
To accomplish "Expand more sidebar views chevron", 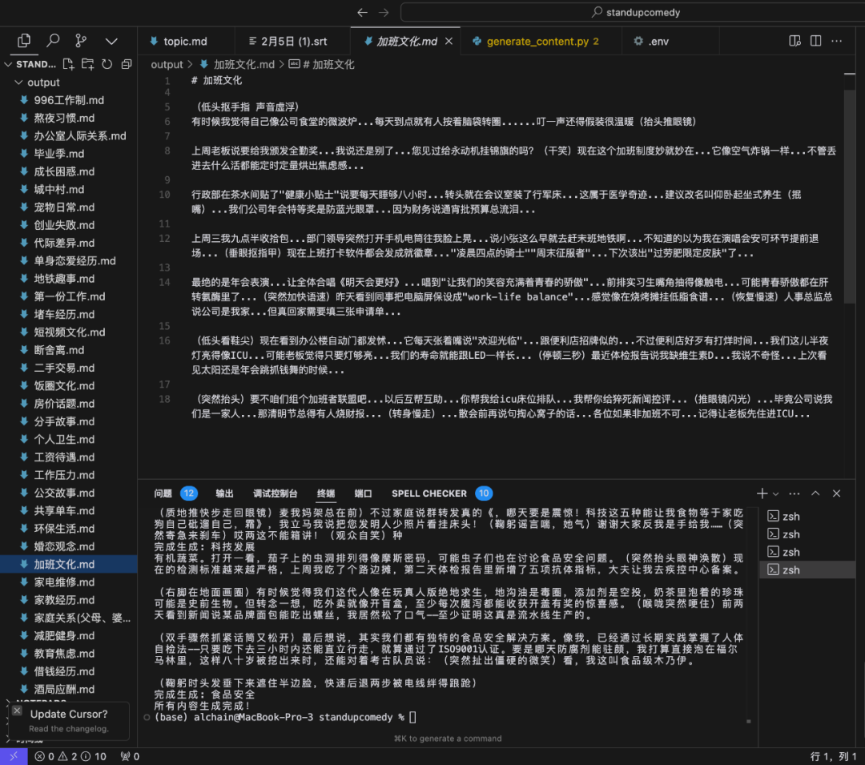I will pyautogui.click(x=111, y=40).
